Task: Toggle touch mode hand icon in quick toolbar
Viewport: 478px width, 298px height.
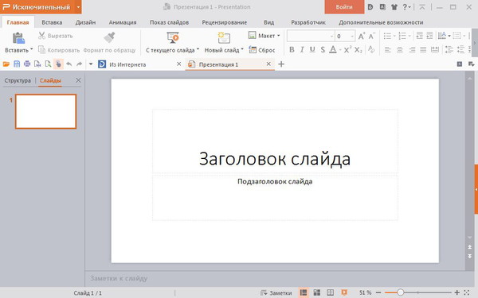Action: click(58, 64)
